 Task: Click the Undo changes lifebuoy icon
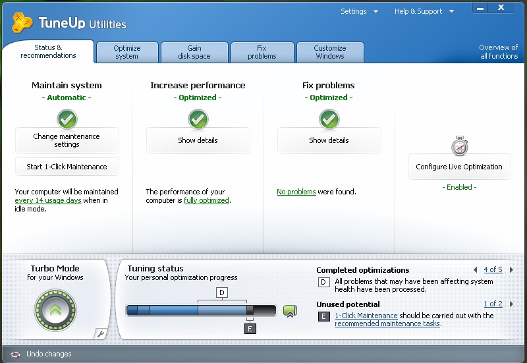point(15,354)
